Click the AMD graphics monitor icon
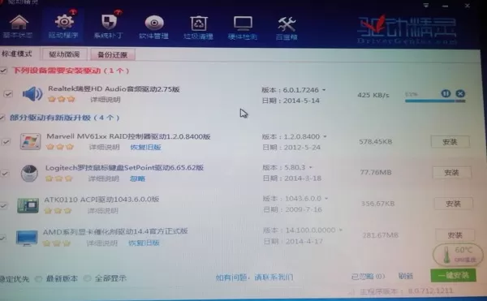 [27, 238]
